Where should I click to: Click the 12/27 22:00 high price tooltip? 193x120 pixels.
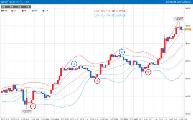(179, 19)
